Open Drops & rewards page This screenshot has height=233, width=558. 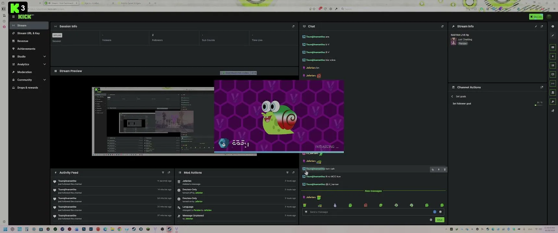point(29,88)
